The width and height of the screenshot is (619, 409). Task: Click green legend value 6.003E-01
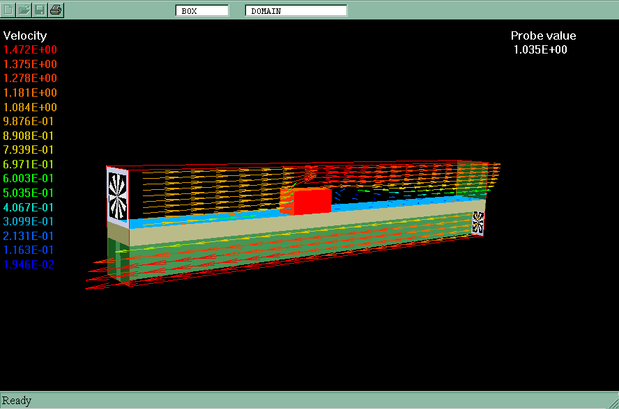(31, 179)
